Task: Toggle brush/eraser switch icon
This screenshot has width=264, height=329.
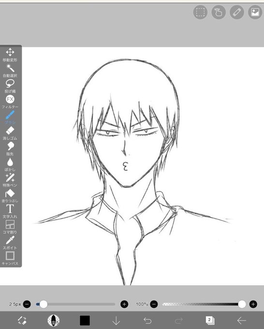Action: coord(22,320)
